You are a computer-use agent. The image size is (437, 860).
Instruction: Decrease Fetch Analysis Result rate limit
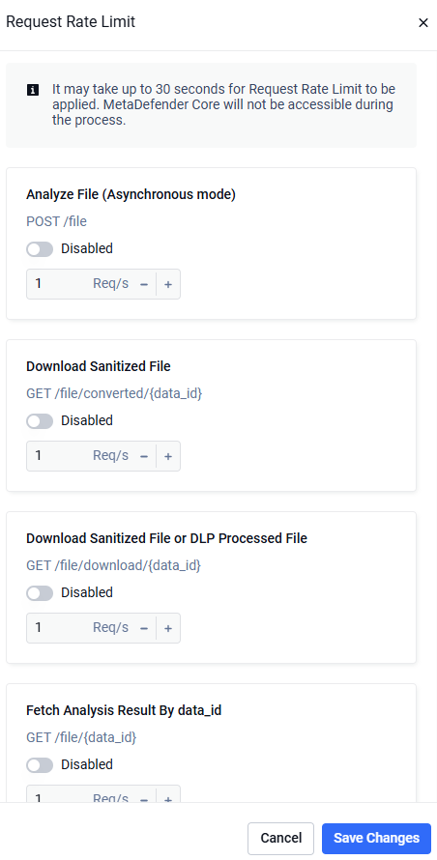click(144, 798)
